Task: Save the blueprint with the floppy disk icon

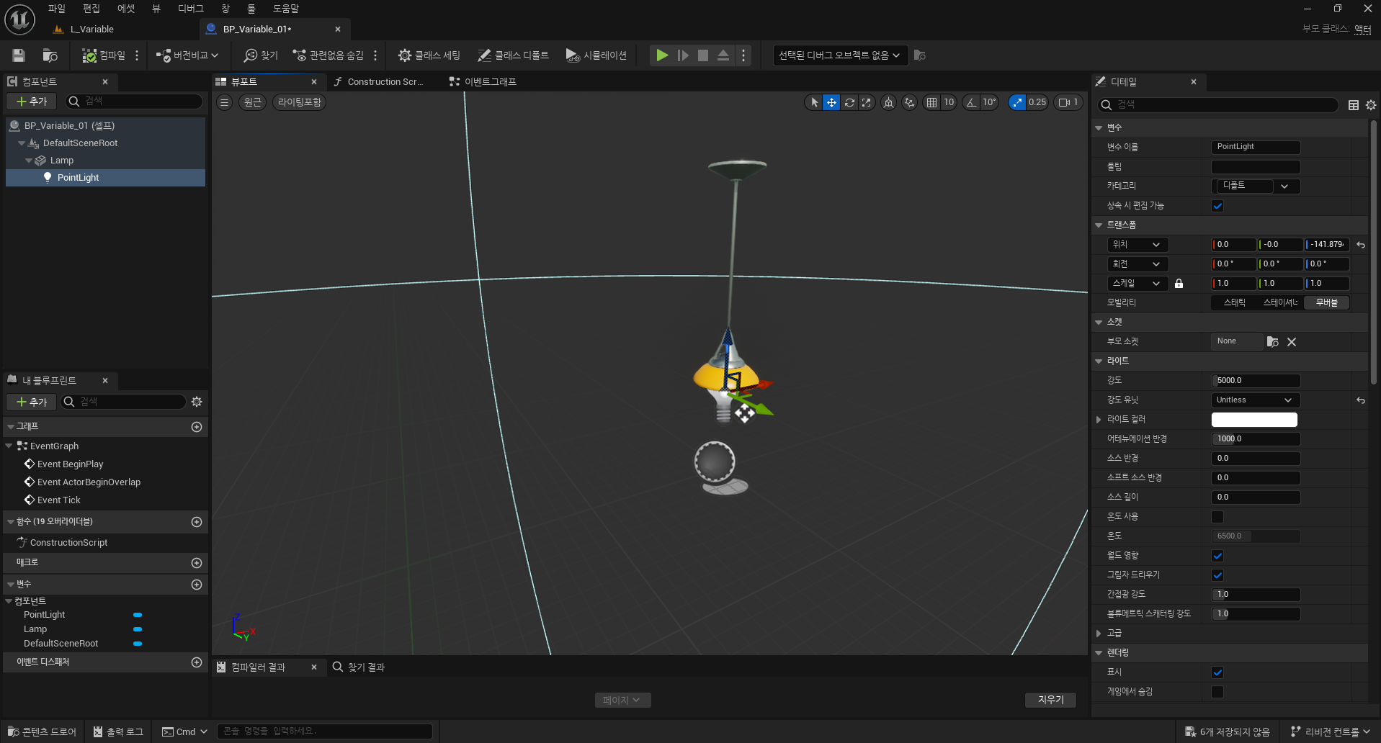Action: pyautogui.click(x=19, y=55)
